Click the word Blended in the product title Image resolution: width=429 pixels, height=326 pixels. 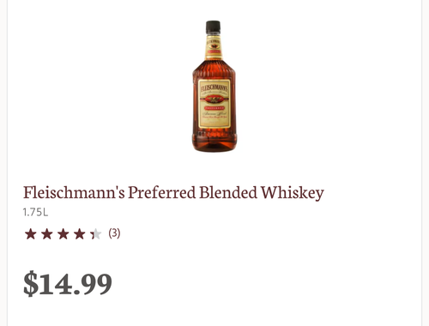[228, 192]
